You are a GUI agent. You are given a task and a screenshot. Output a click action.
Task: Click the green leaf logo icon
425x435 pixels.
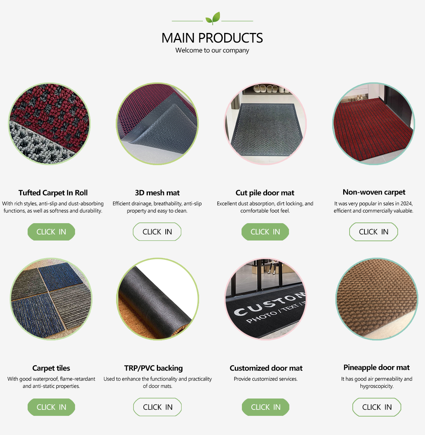tap(212, 18)
